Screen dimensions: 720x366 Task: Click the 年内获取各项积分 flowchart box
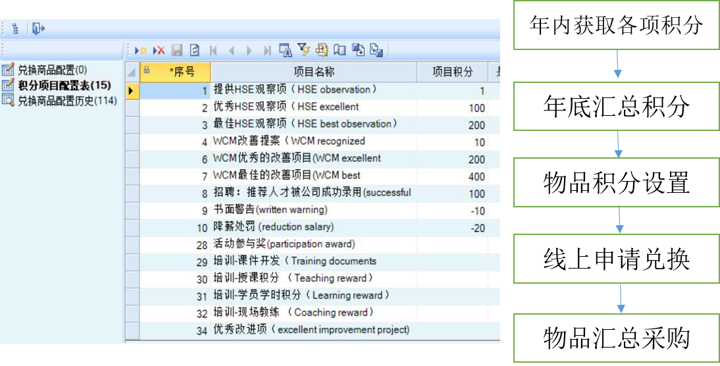(x=616, y=26)
